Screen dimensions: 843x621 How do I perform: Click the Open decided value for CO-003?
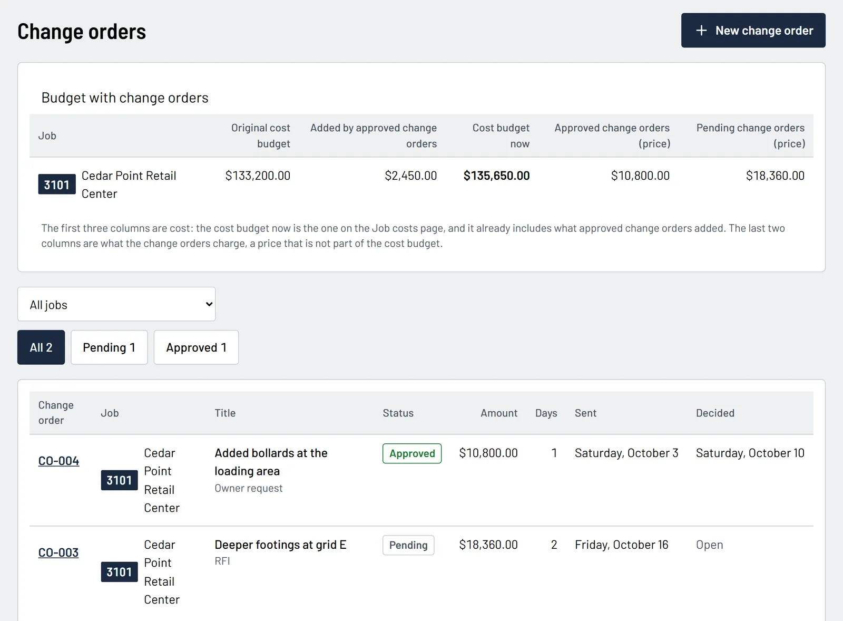click(710, 545)
